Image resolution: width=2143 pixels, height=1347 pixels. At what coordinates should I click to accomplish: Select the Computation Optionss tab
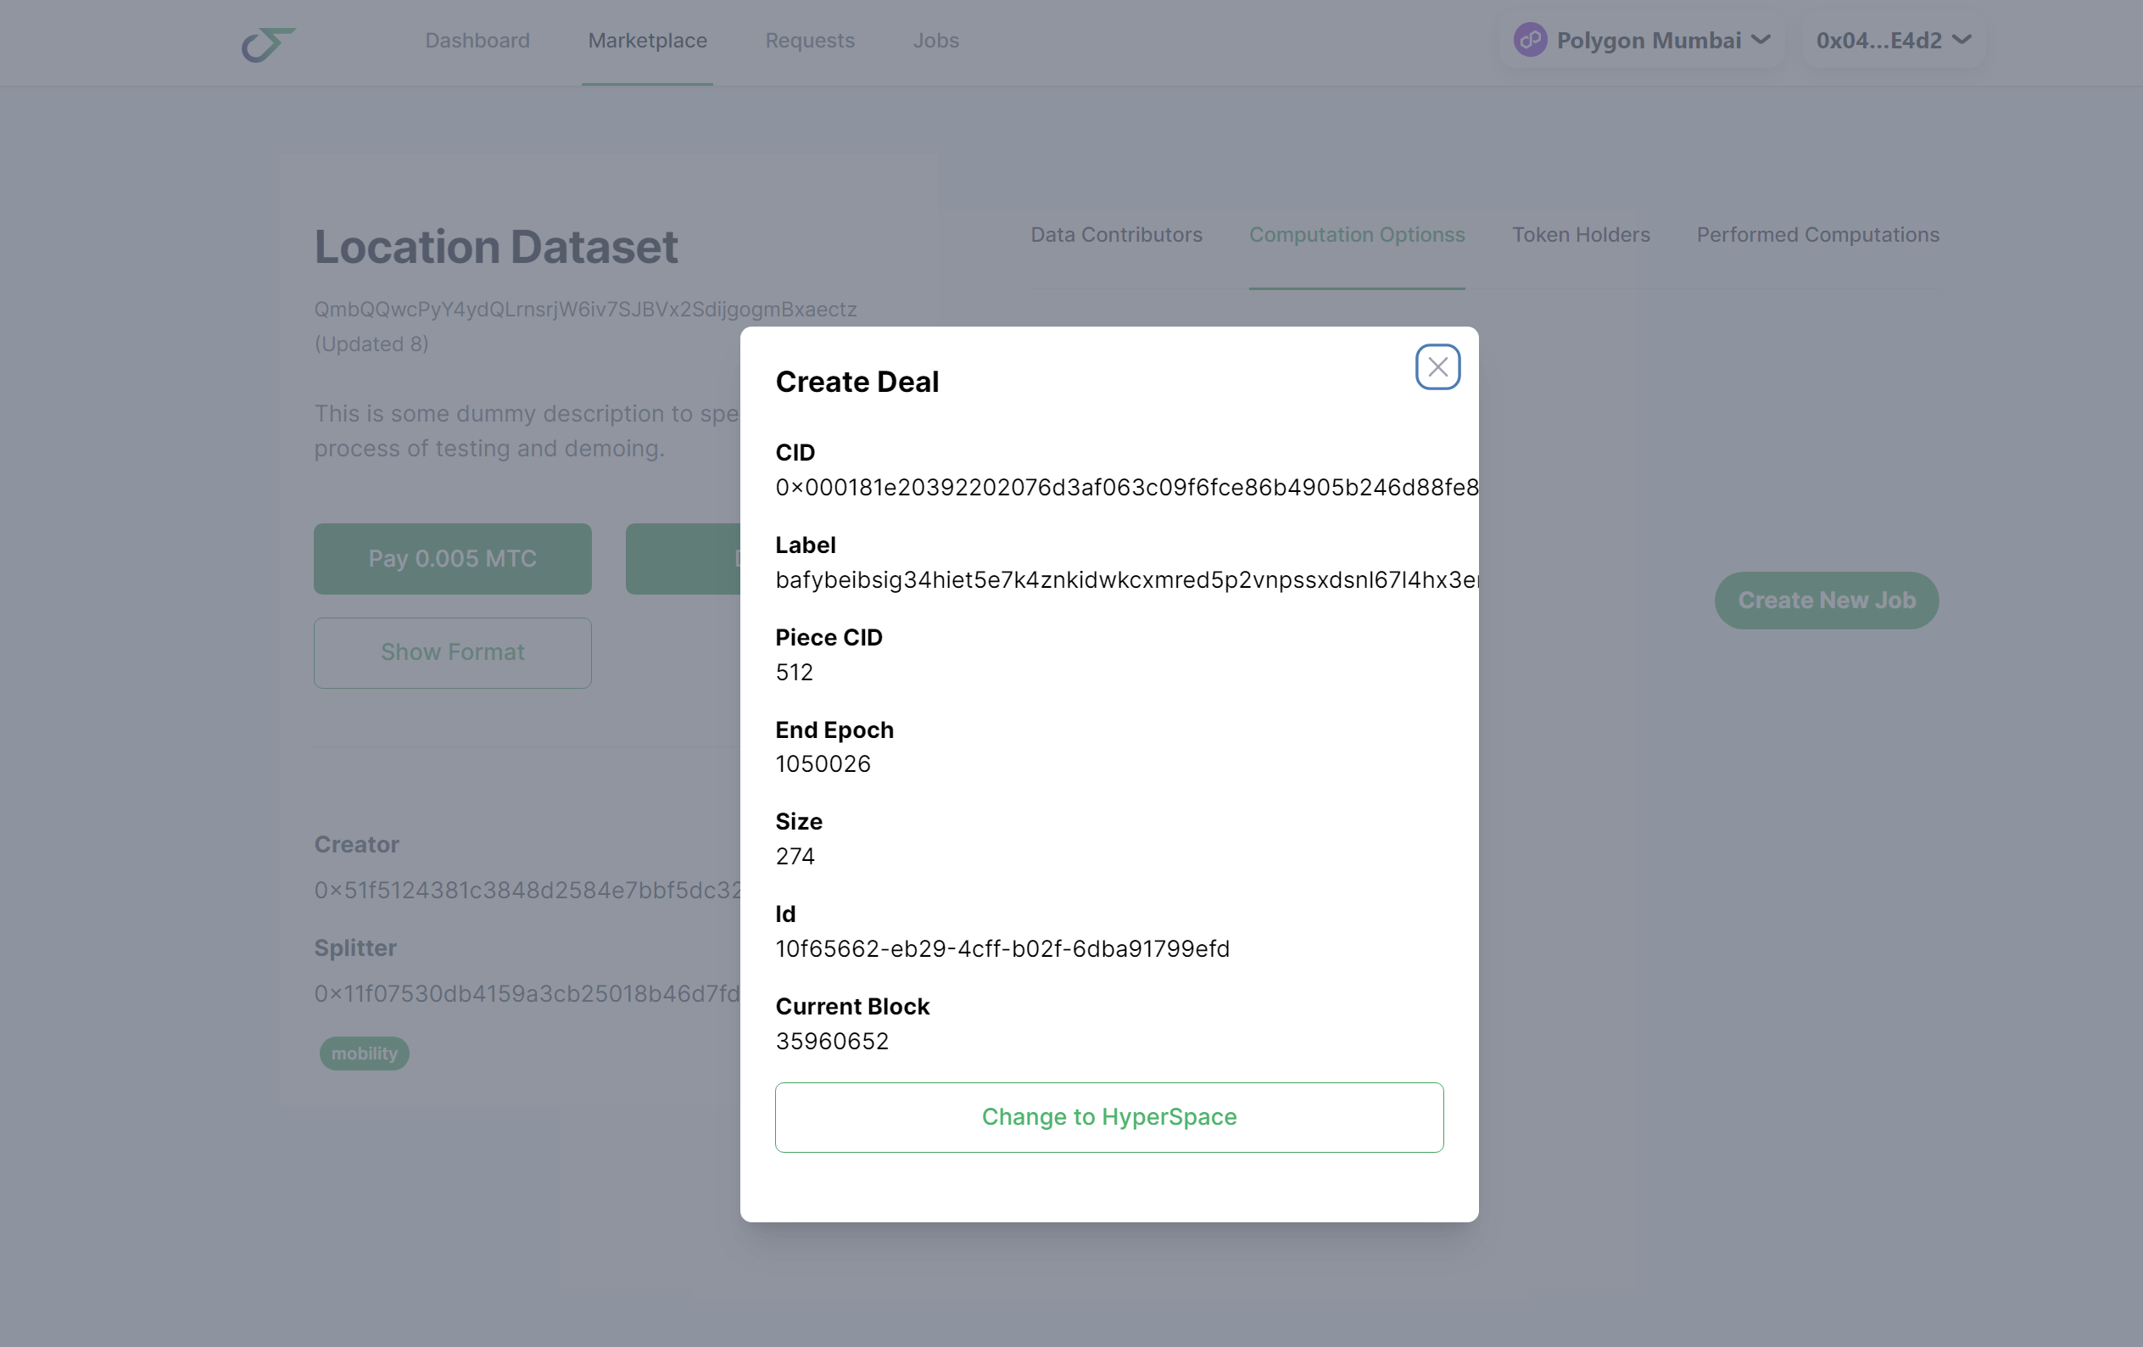1356,235
